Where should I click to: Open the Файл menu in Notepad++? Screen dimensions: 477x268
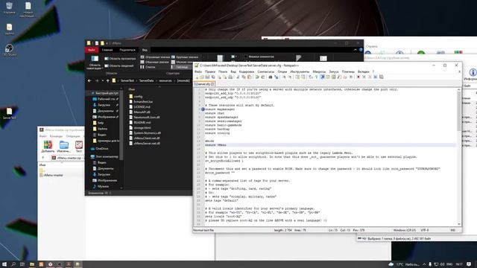pos(198,71)
